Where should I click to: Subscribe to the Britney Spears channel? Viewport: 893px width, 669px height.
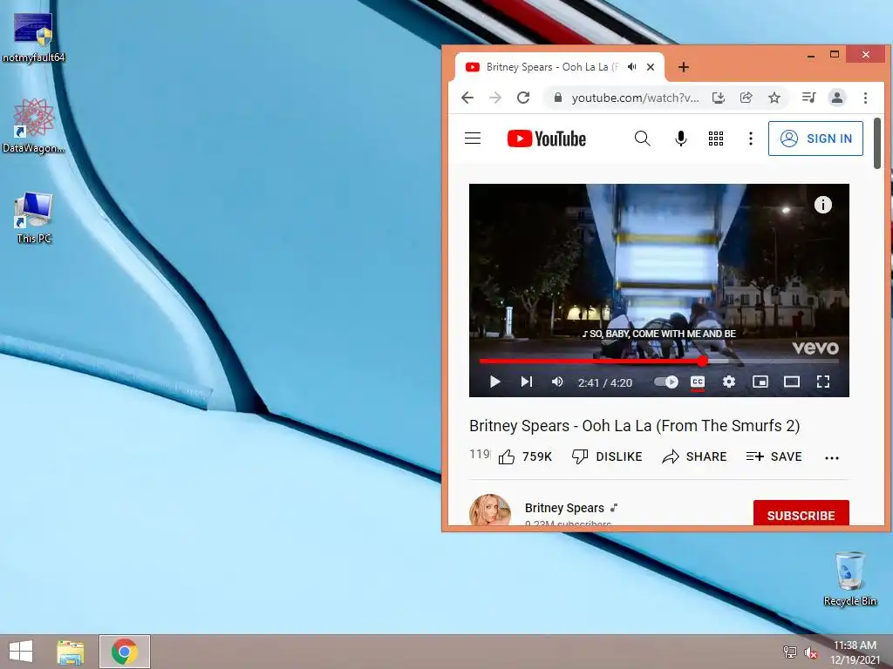pos(801,515)
